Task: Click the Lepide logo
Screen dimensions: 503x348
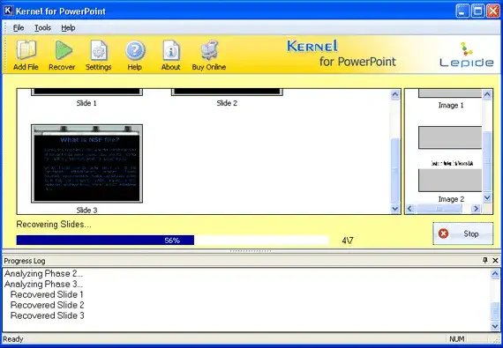Action: tap(467, 55)
